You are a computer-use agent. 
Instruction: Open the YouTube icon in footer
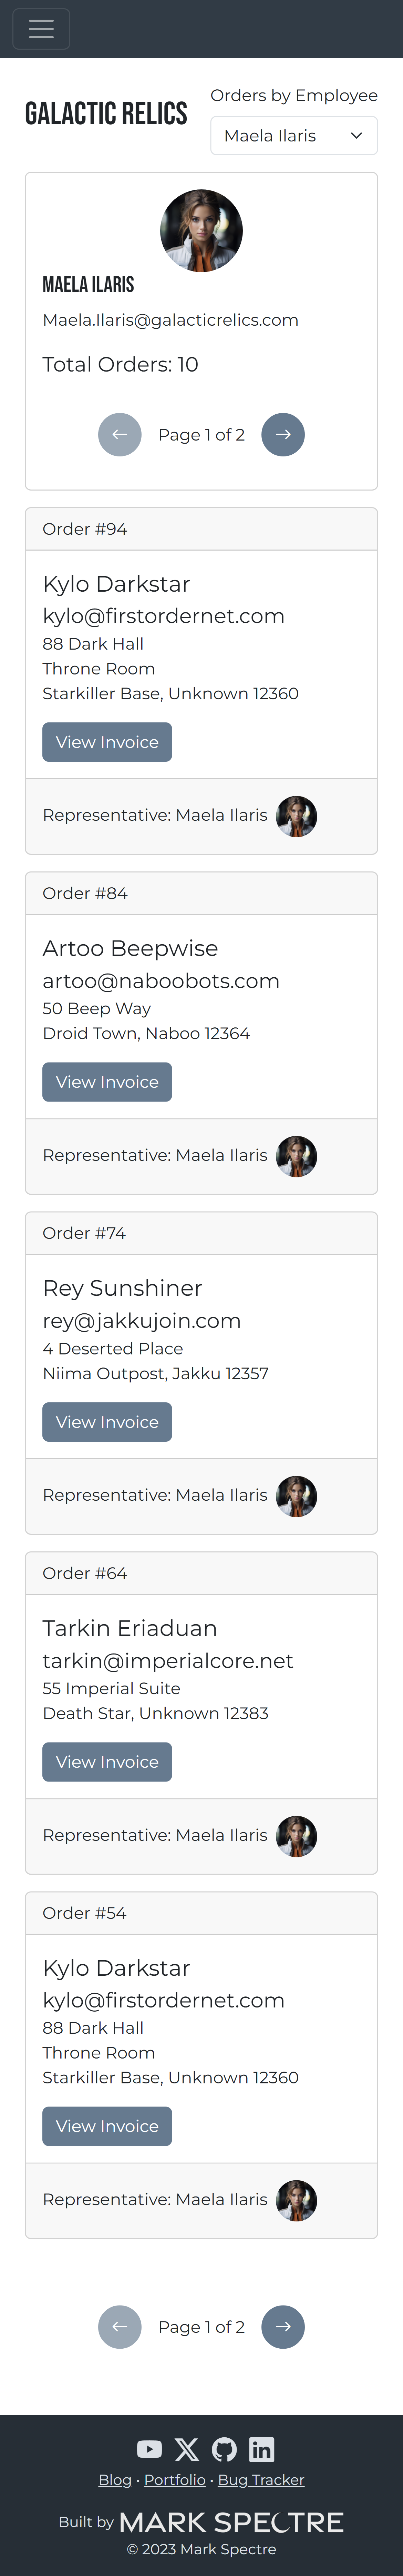tap(149, 2449)
